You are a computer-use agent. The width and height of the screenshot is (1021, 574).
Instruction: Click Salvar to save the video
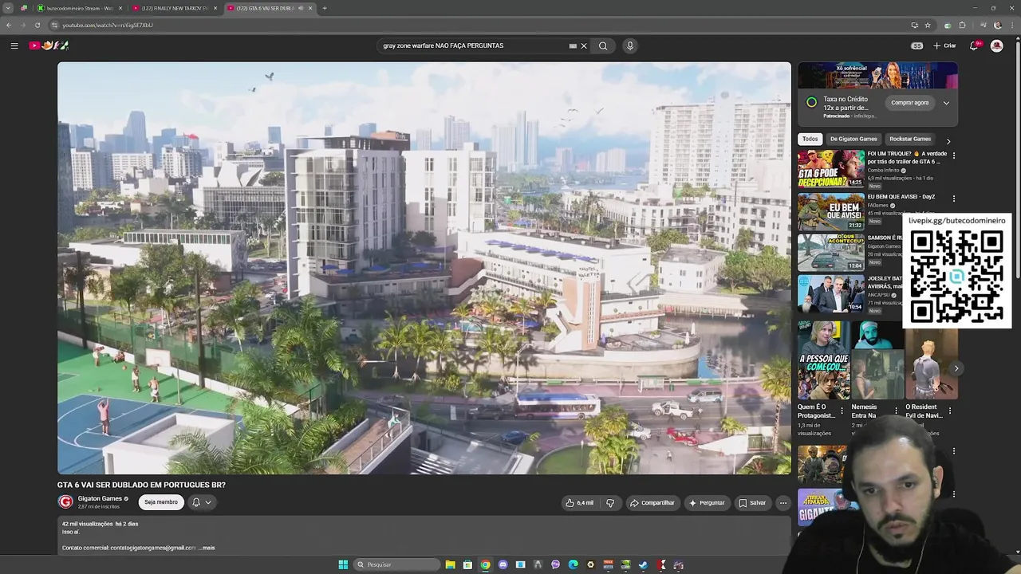coord(752,503)
